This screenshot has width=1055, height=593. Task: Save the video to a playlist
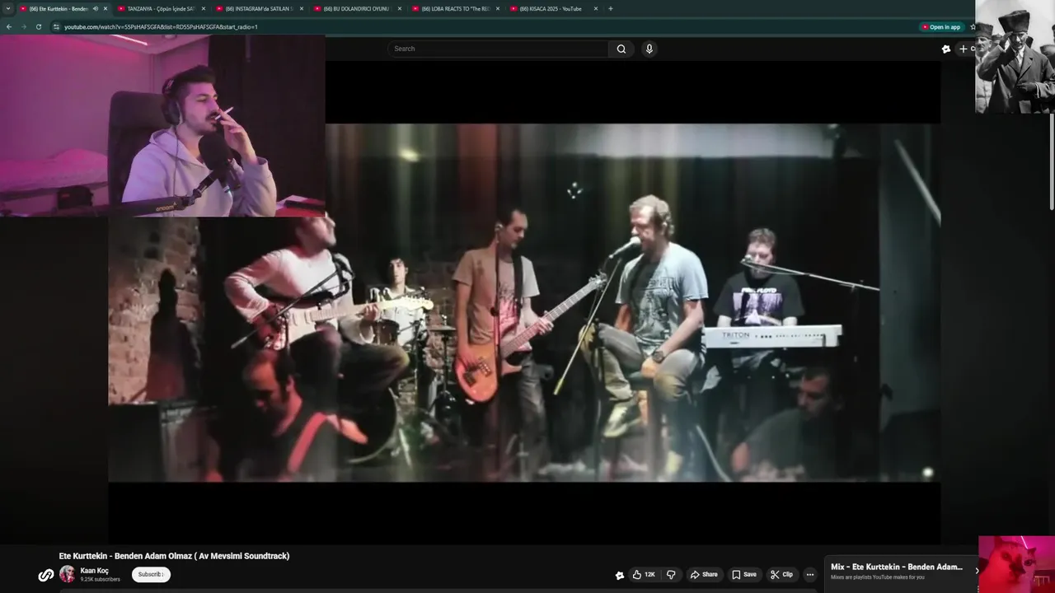point(743,574)
